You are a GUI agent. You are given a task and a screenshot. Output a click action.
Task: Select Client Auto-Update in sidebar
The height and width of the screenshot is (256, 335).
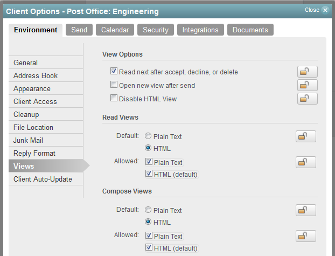coord(43,179)
